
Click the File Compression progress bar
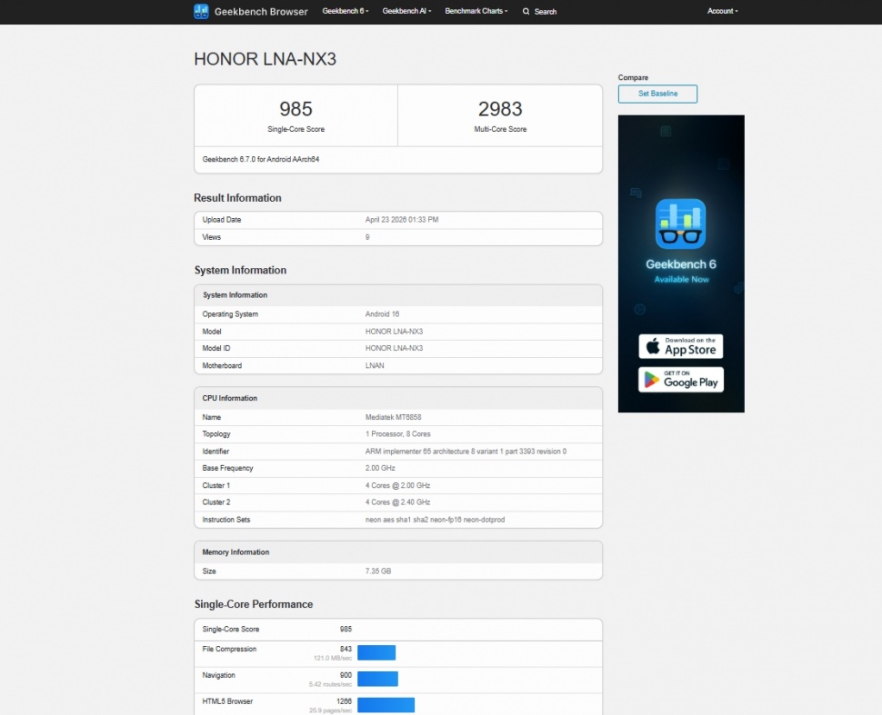point(377,652)
